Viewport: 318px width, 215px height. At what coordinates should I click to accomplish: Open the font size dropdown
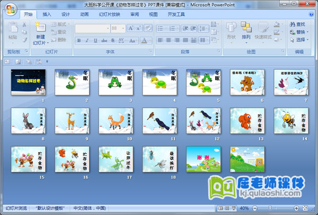[123, 29]
